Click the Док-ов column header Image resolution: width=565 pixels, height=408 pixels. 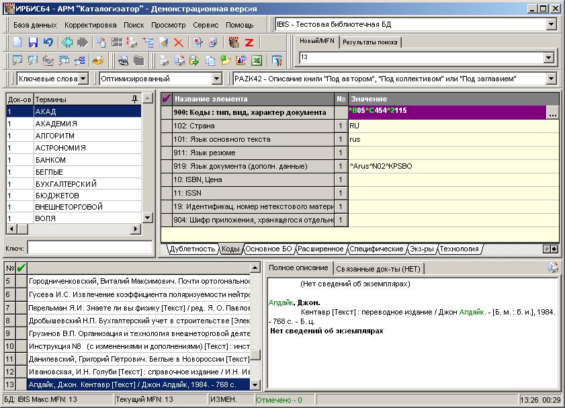point(19,99)
